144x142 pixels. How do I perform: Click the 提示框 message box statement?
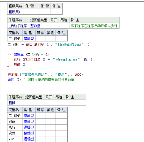[x=45, y=75]
